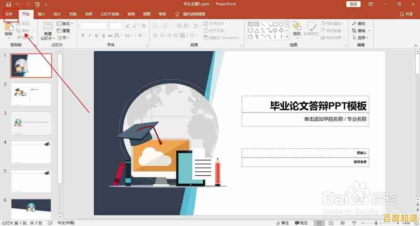Select the right block arrow shape
The height and width of the screenshot is (226, 420).
(275, 31)
